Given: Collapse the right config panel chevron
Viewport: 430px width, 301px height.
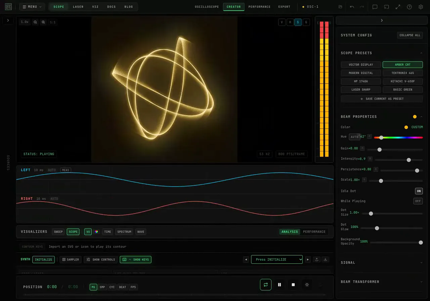Looking at the screenshot, I should [x=382, y=20].
